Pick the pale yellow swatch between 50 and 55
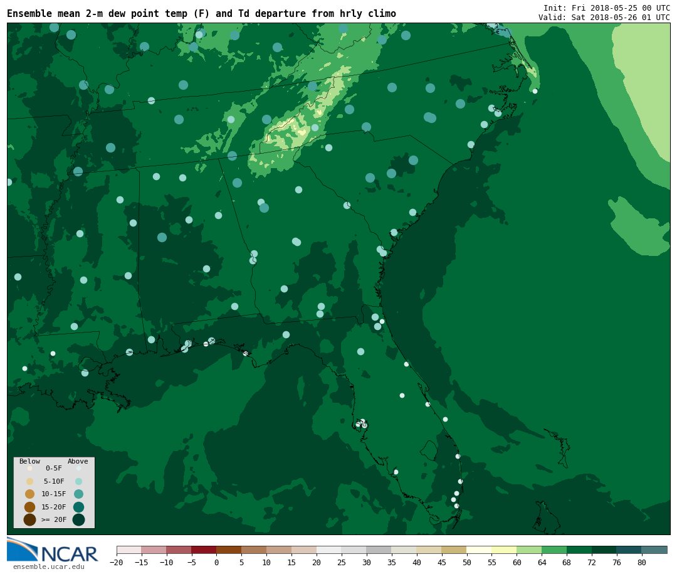The width and height of the screenshot is (677, 574). [480, 550]
